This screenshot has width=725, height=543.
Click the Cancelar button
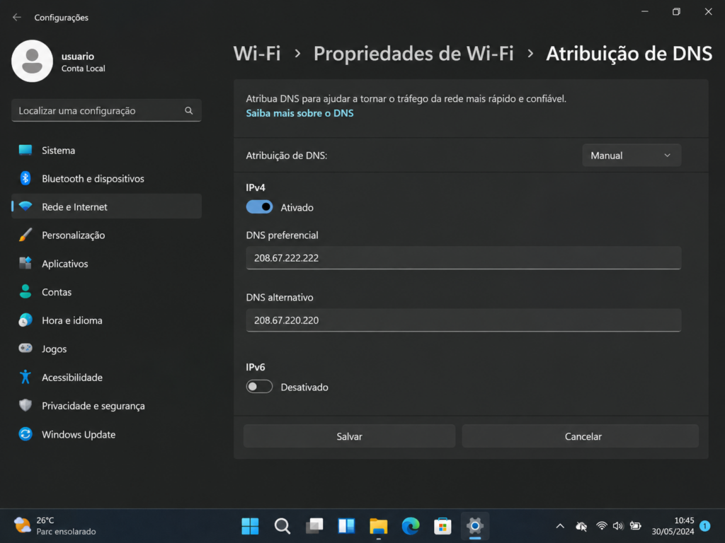click(581, 436)
